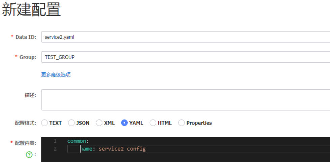Click the 新建配置 page heading
This screenshot has width=330, height=162.
click(x=31, y=10)
